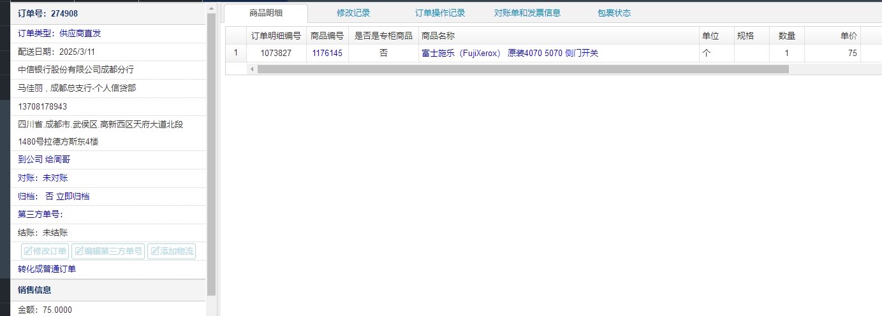This screenshot has height=316, width=882.
Task: Click the unit price cell 75
Action: tap(832, 54)
